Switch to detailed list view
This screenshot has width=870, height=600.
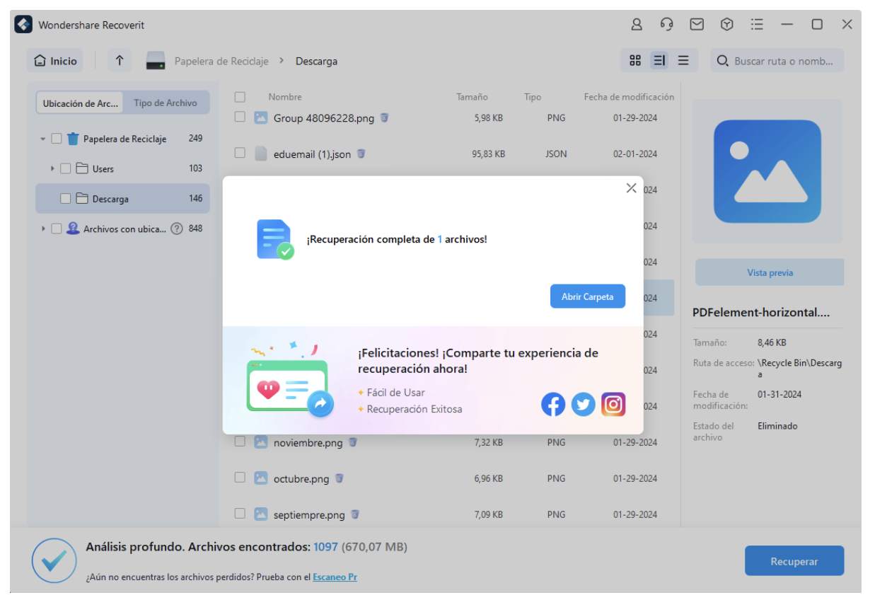coord(659,61)
